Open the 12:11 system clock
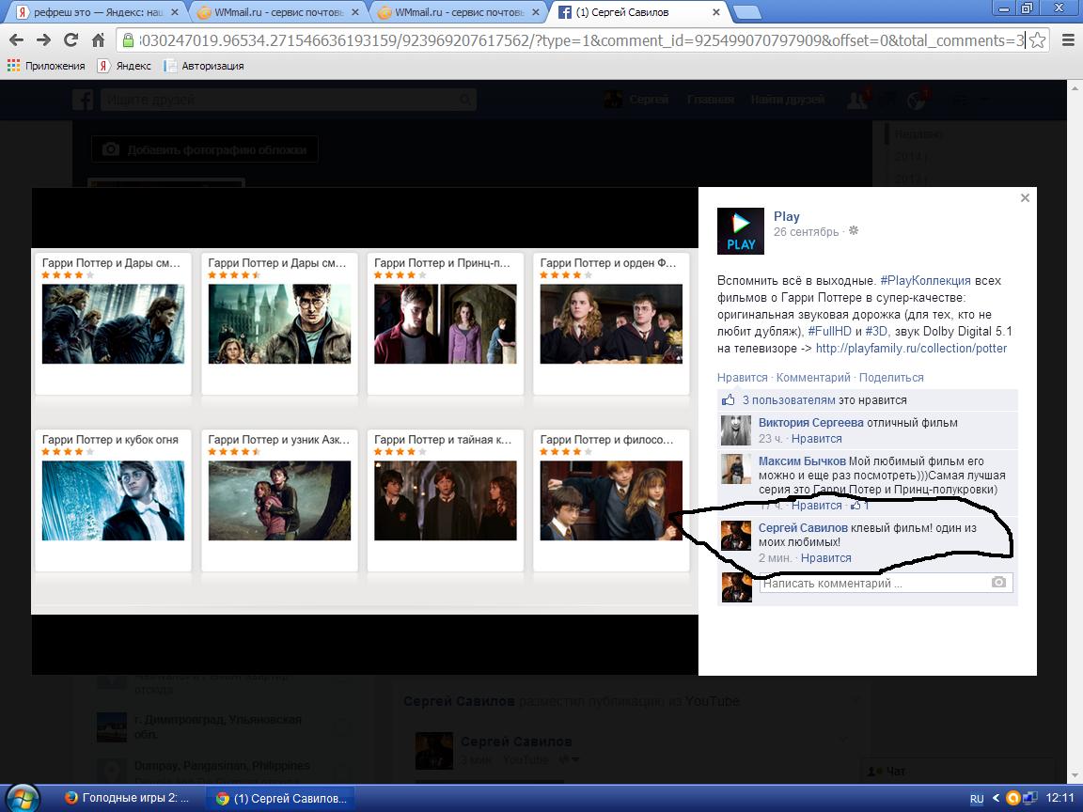 coord(1060,798)
